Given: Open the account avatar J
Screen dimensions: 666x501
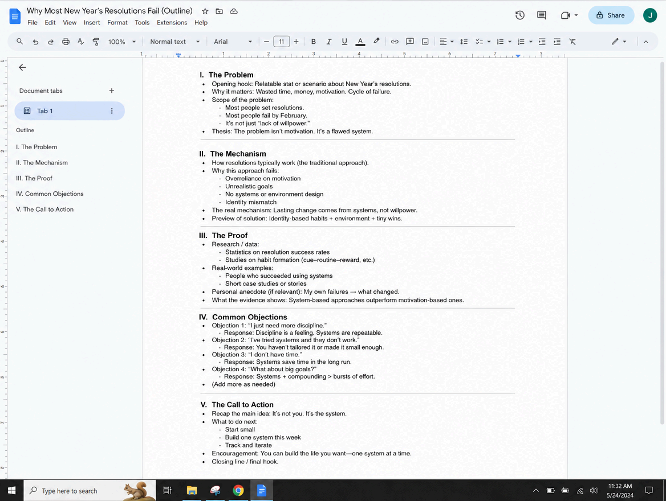Looking at the screenshot, I should (x=649, y=15).
